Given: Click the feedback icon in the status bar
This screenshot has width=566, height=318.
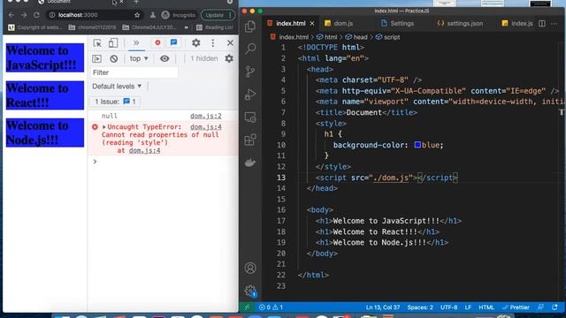Looking at the screenshot, I should pyautogui.click(x=540, y=307).
